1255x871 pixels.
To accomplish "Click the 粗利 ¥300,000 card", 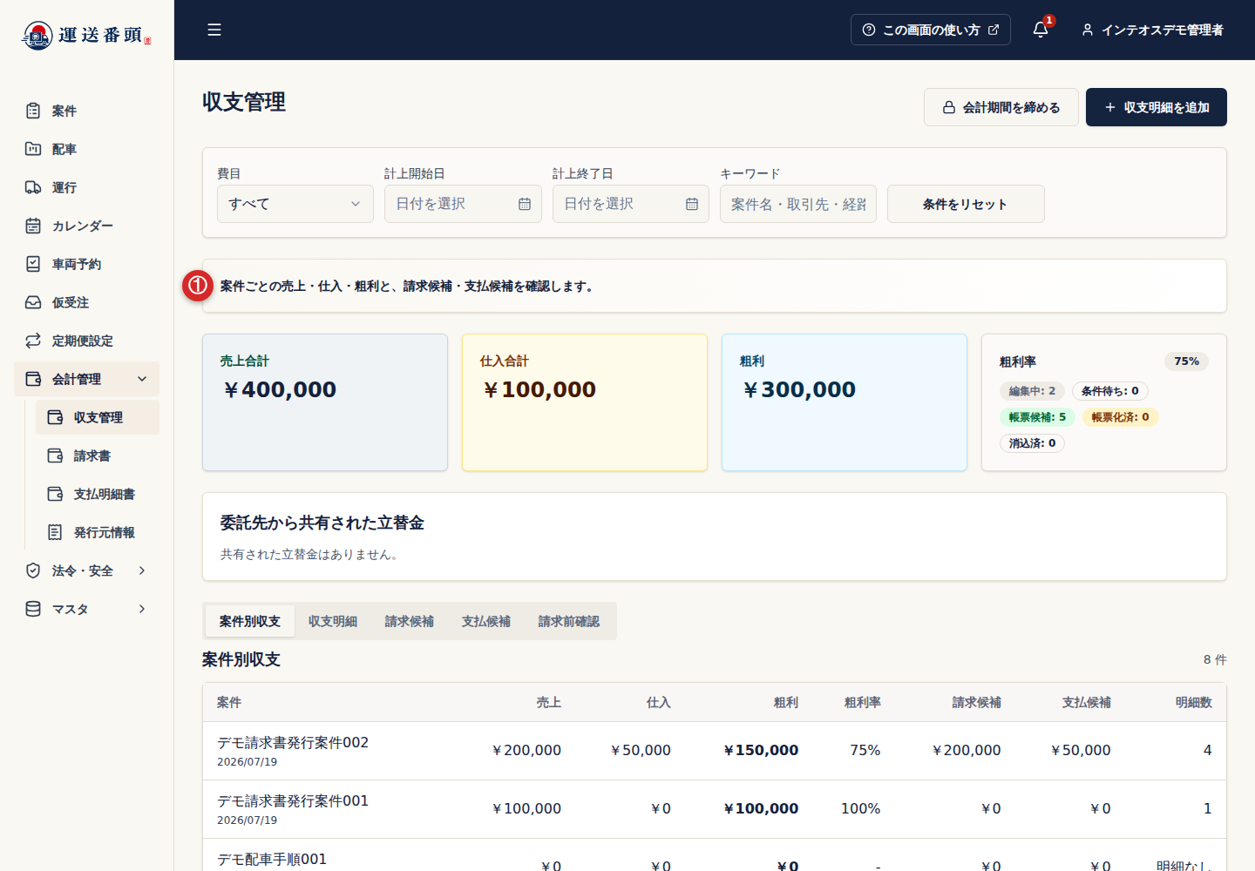I will [845, 402].
